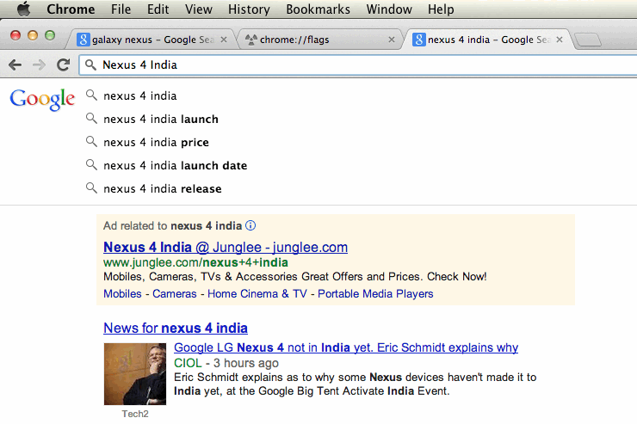This screenshot has width=637, height=424.
Task: Choose suggestion 'nexus 4 india price'
Action: 156,142
